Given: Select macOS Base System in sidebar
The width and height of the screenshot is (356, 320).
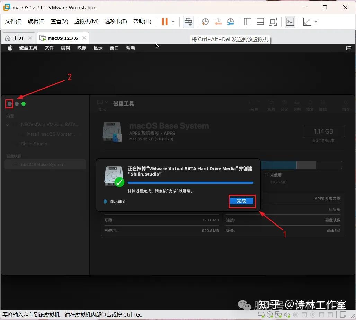Looking at the screenshot, I should coord(45,164).
